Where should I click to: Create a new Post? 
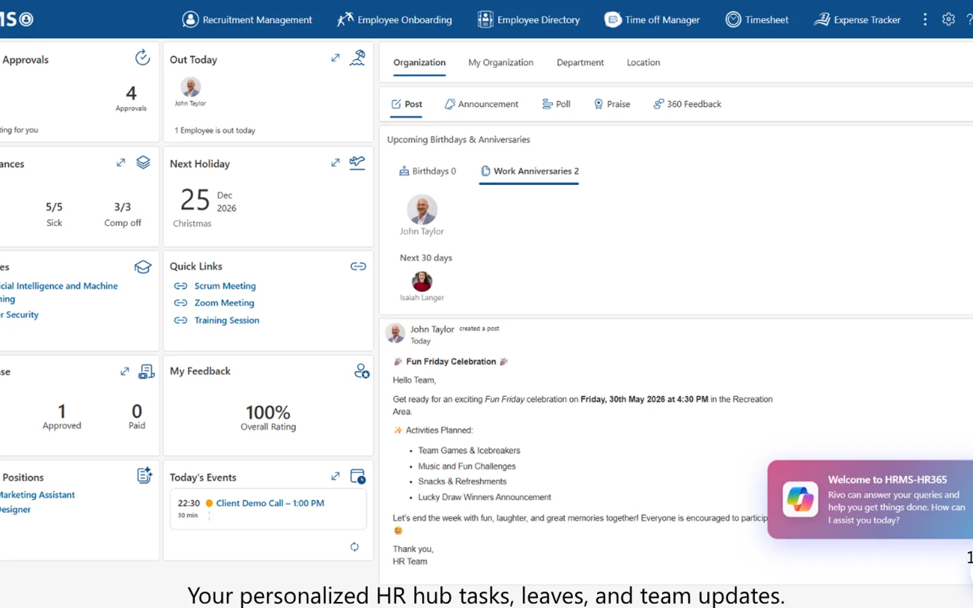click(x=407, y=104)
